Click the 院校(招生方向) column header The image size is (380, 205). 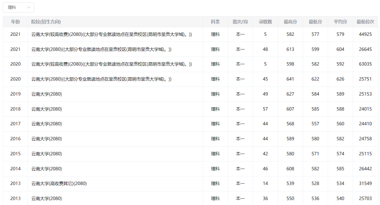coord(46,22)
